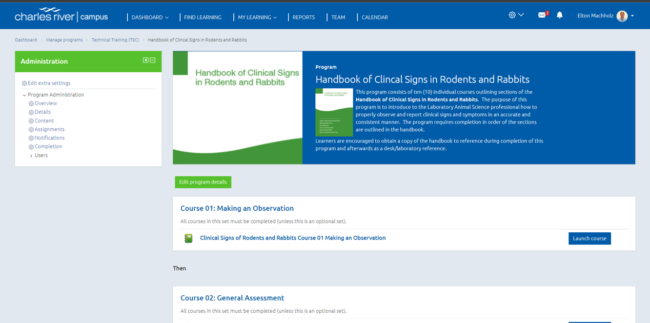Go to Find Learning in the navbar
Viewport: 650px width, 323px height.
[202, 17]
